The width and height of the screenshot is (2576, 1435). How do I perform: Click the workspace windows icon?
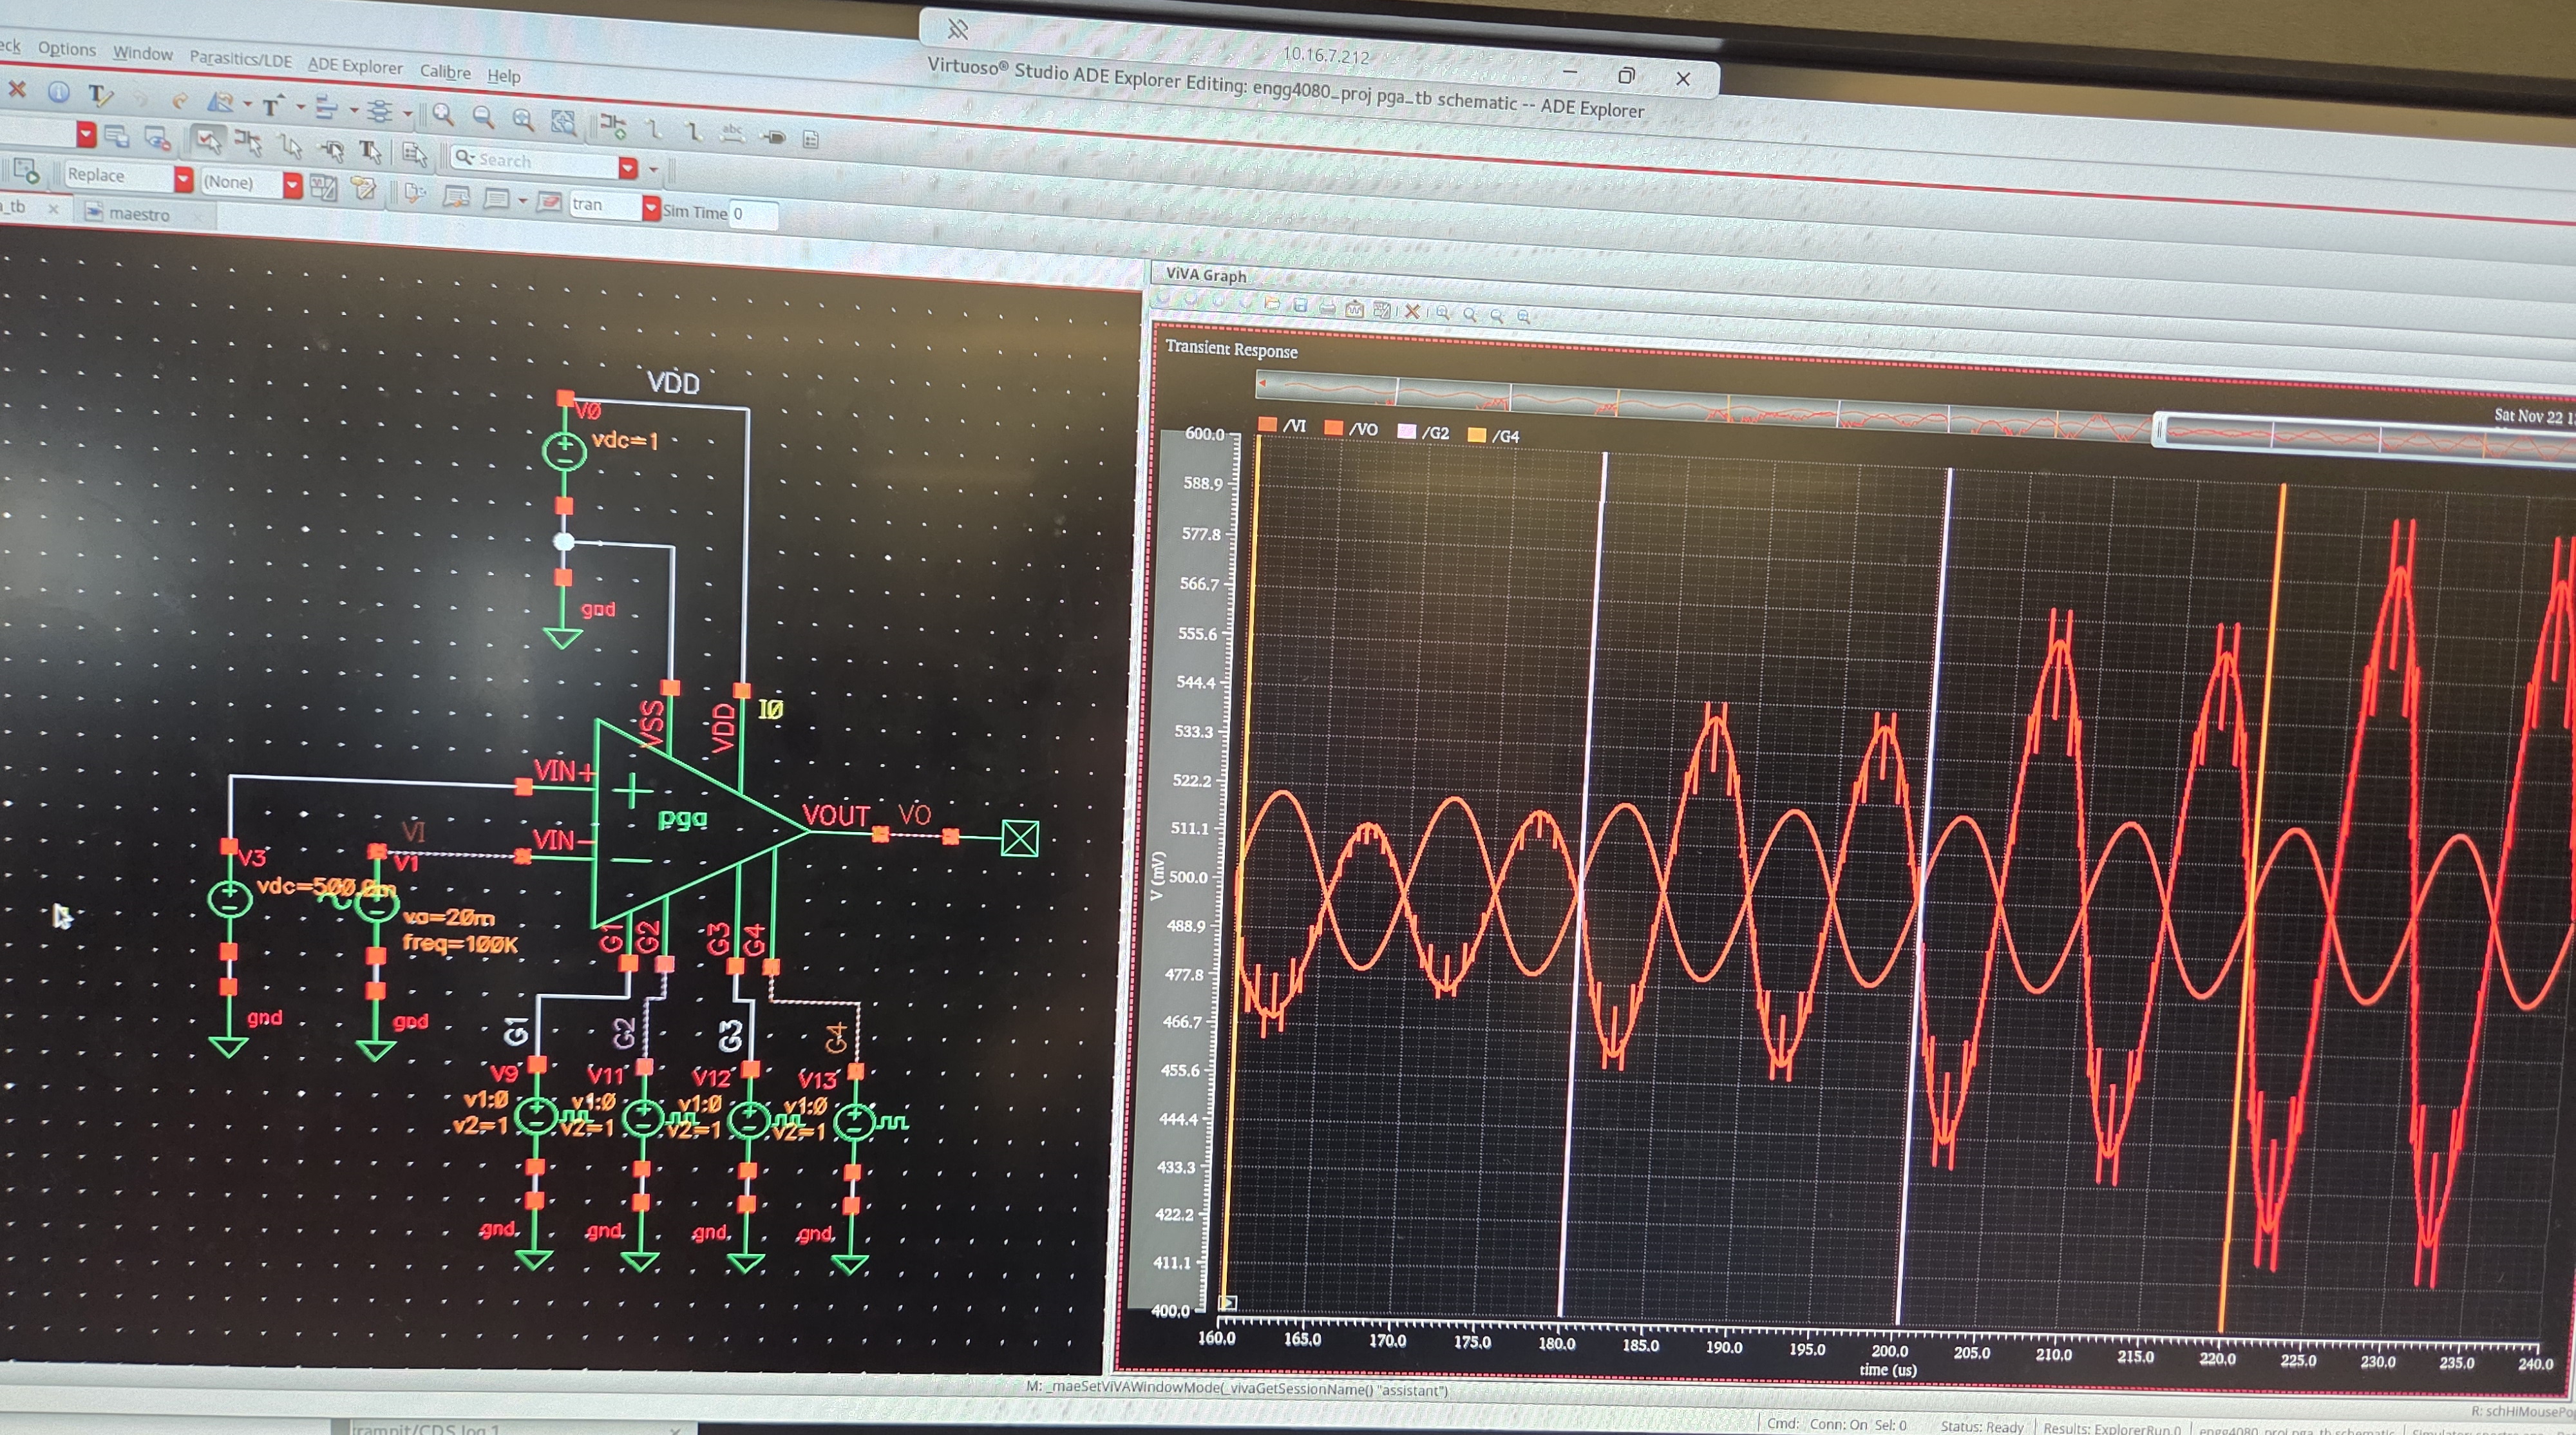click(x=117, y=135)
